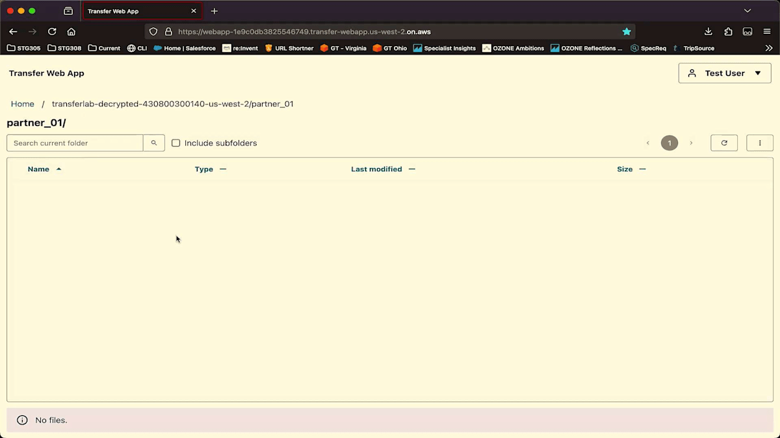Open the GT Ohio bookmark
The height and width of the screenshot is (438, 780).
(390, 48)
